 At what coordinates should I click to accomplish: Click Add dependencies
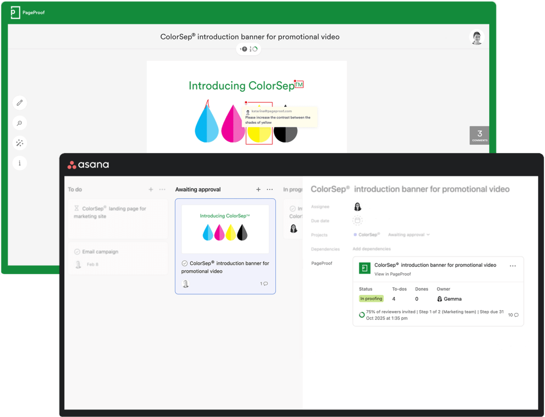coord(371,249)
